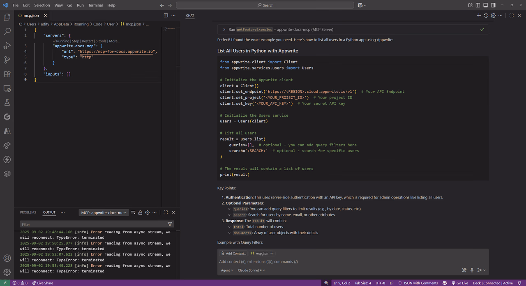Click the Add Context button
Screen dimensions: 526x286
click(233, 254)
